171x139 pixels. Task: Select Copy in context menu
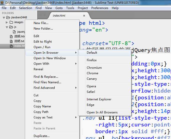tap(52, 101)
